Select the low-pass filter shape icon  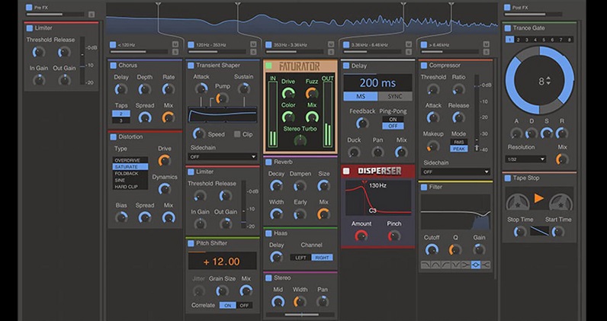click(426, 265)
